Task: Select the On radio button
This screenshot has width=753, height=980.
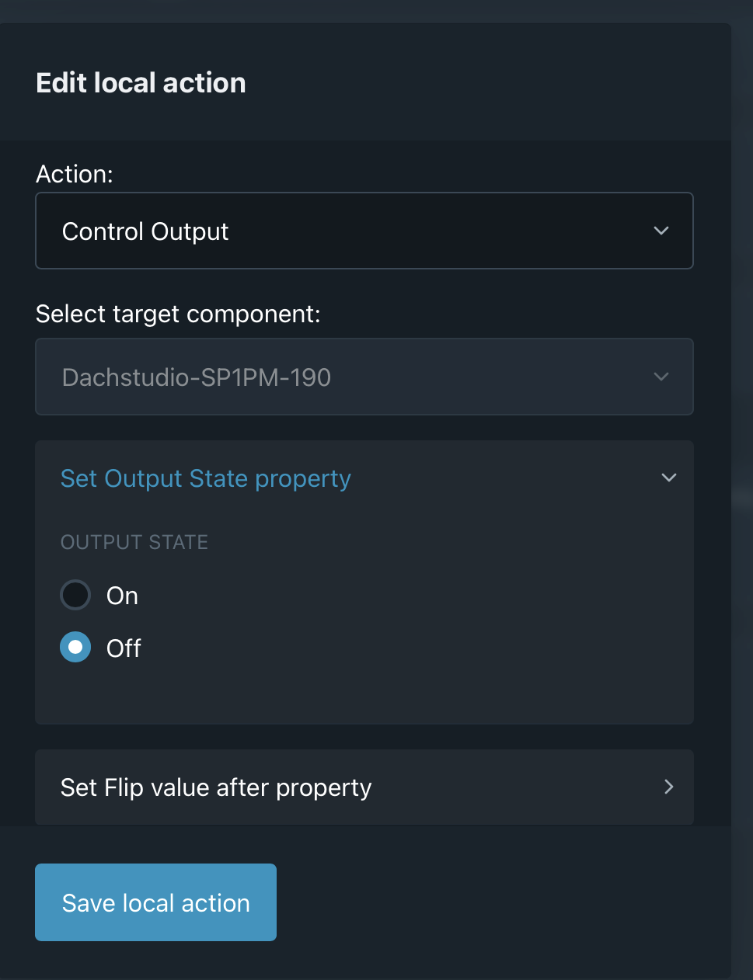Action: click(x=75, y=596)
